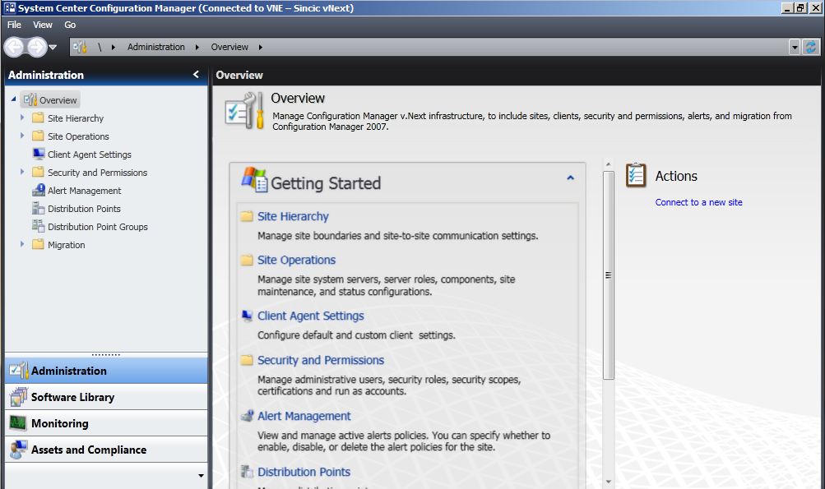Click the Actions clipboard icon

636,175
